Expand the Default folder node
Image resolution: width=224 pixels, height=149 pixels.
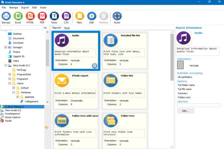pos(14,88)
